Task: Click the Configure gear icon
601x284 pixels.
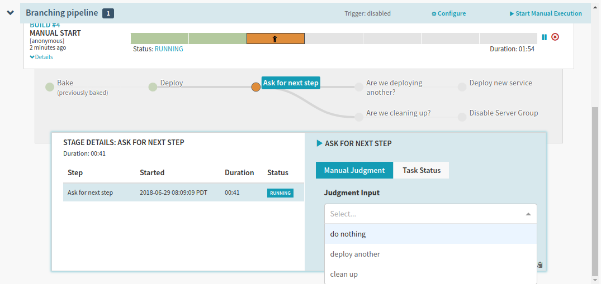Action: (434, 14)
